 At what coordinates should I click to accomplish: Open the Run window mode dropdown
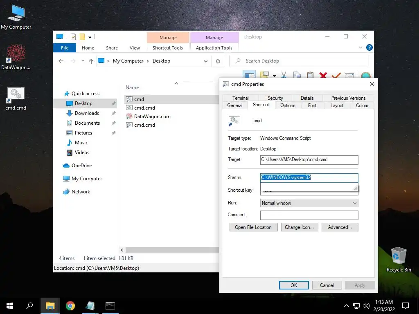[309, 203]
